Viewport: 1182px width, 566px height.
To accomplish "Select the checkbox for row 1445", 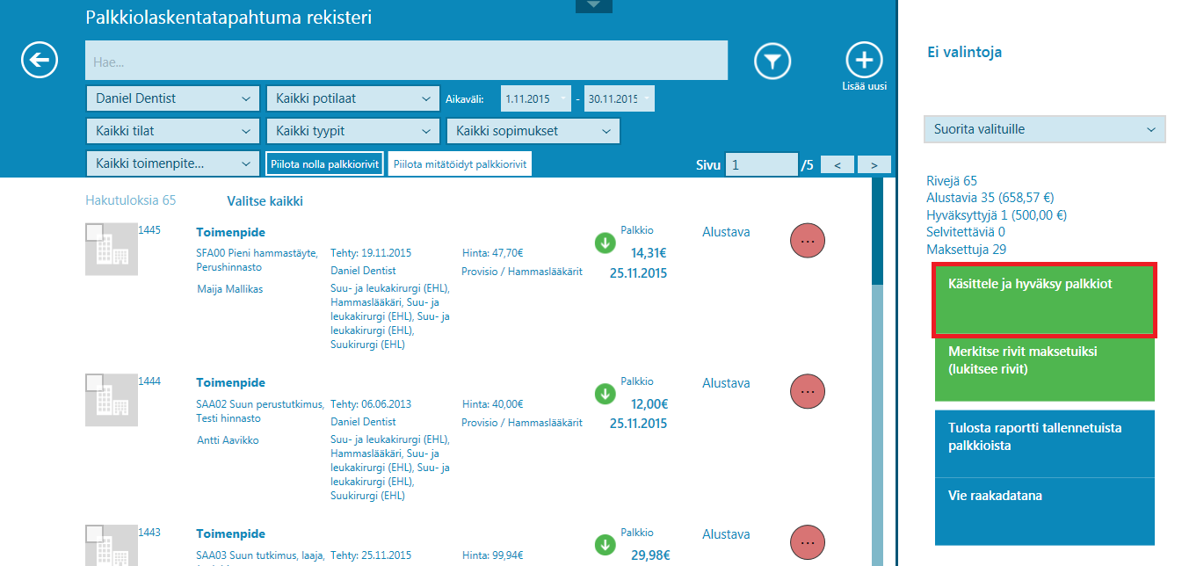I will click(x=95, y=233).
